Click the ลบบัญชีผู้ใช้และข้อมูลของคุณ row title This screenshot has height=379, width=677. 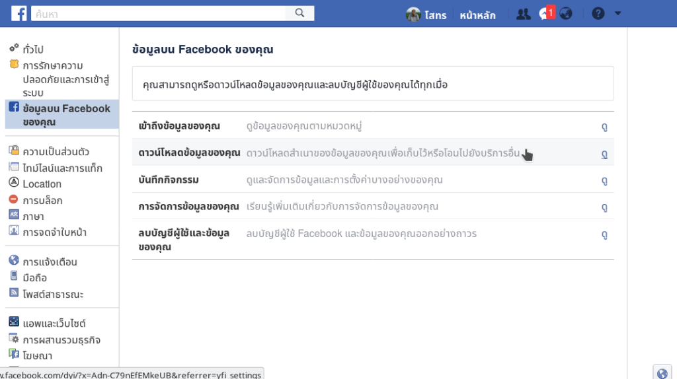pyautogui.click(x=184, y=240)
